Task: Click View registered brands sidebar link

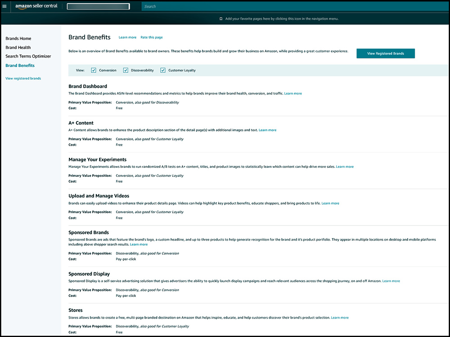Action: coord(23,78)
